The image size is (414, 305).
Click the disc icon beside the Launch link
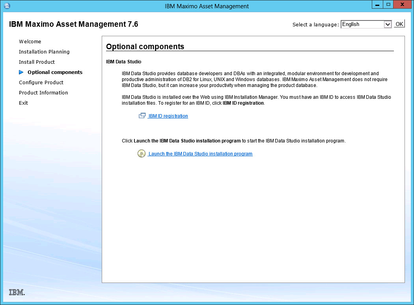(x=142, y=154)
